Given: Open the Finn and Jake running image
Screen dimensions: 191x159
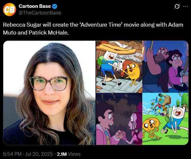Looking at the screenshot, I should point(165,119).
